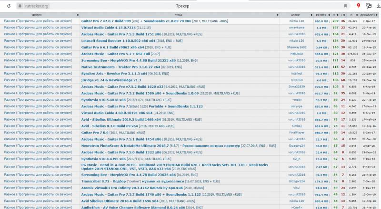The image size is (381, 209).
Task: Click added date 7-Дек-17
Action: tap(369, 21)
